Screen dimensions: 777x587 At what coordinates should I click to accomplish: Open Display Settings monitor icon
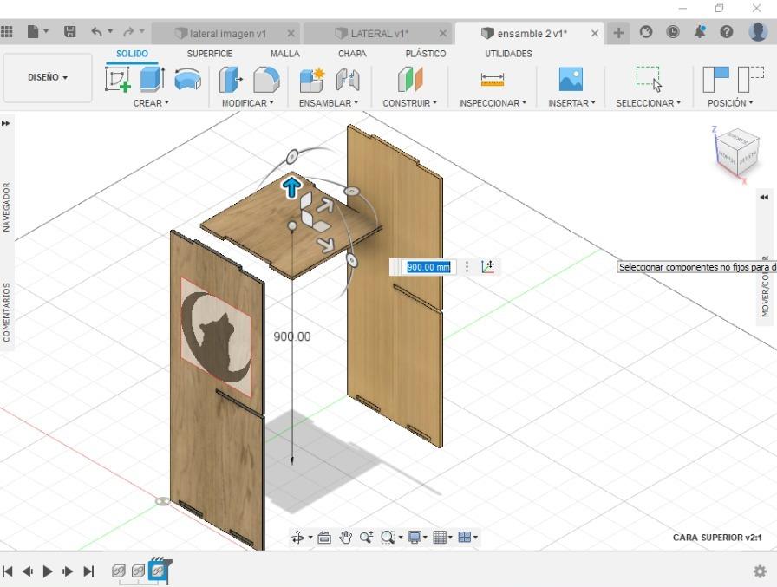coord(415,538)
